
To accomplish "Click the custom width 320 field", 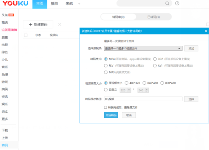I will coord(124,90).
